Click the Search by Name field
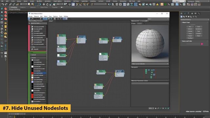The image size is (210, 118). [x=39, y=23]
